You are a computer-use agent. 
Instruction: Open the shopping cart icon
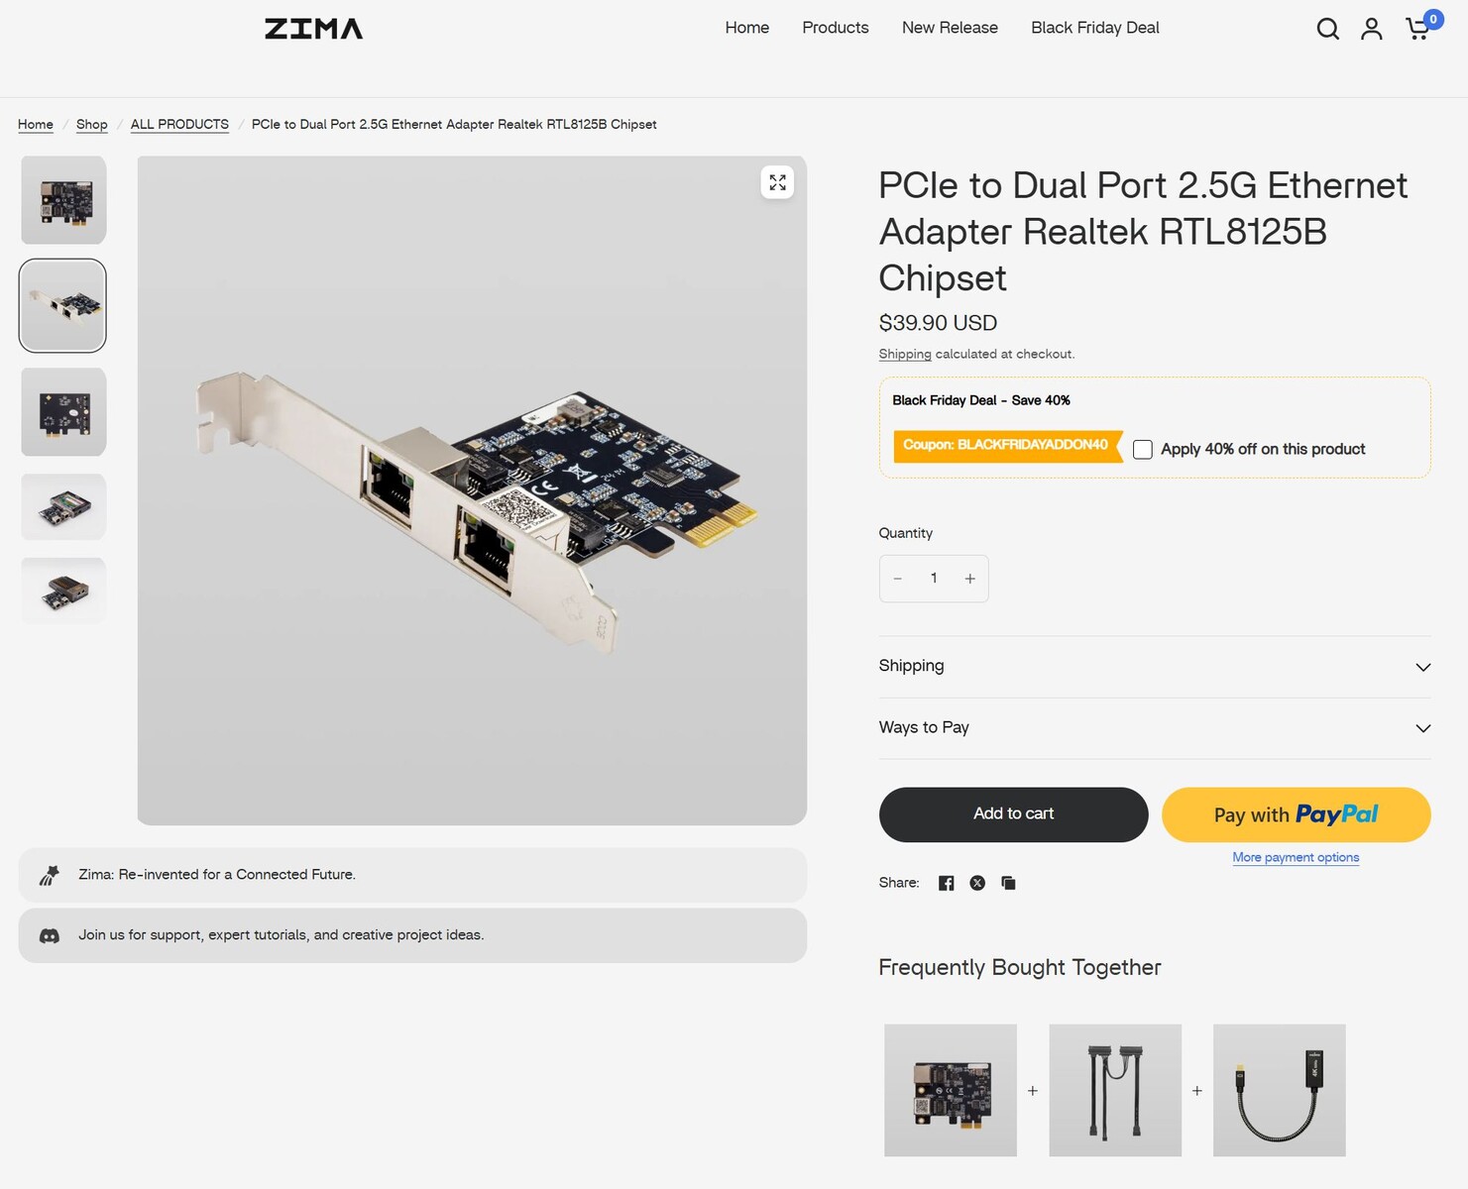pos(1418,29)
